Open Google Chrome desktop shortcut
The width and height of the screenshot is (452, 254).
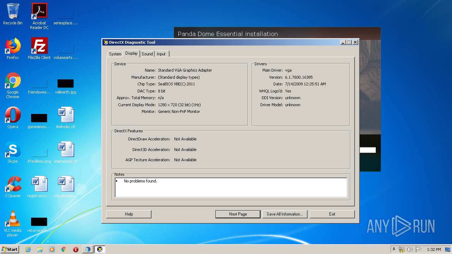13,85
